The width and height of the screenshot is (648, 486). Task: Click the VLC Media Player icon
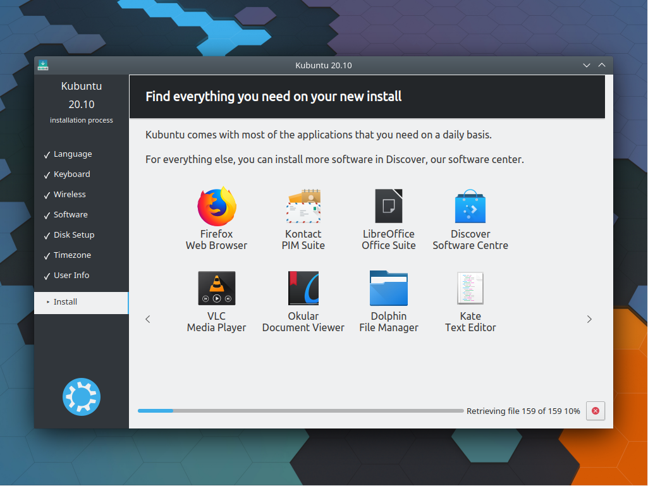tap(217, 288)
